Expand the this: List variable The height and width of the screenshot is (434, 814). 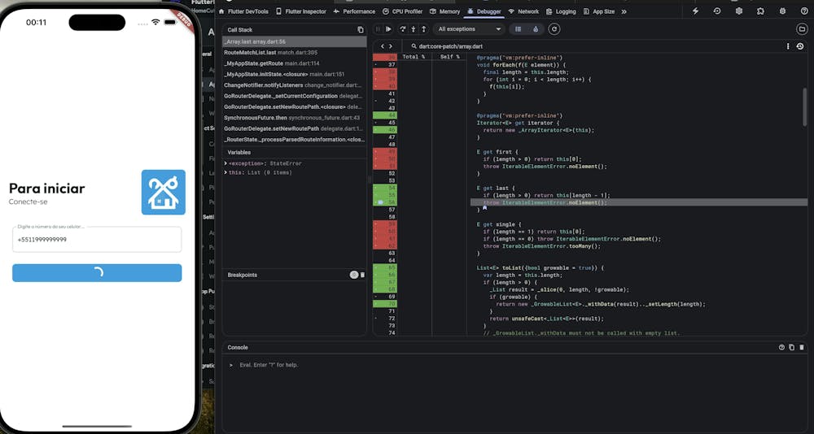225,172
